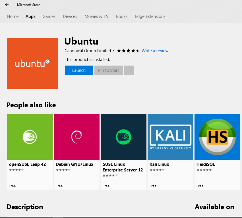Click the Ubuntu app icon tile

[x=32, y=63]
